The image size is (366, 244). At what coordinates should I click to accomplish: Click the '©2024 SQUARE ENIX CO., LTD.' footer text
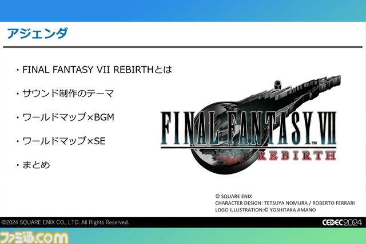point(65,222)
